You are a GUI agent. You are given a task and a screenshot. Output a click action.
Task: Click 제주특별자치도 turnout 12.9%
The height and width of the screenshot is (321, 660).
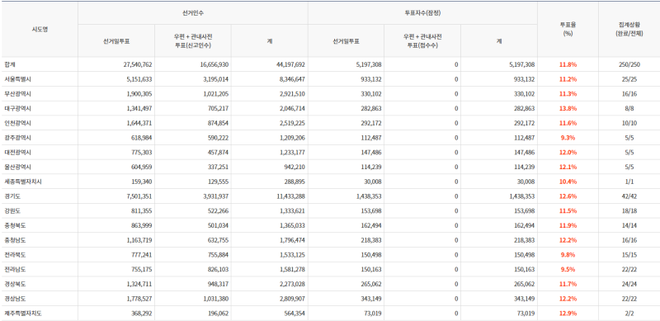[x=568, y=314]
